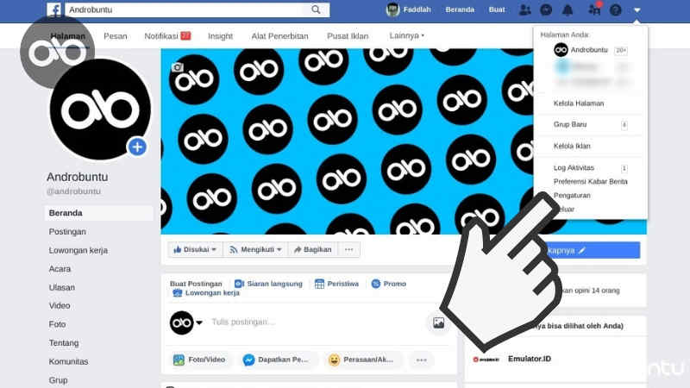The width and height of the screenshot is (690, 388).
Task: Expand the Lainnya menu
Action: (x=406, y=35)
